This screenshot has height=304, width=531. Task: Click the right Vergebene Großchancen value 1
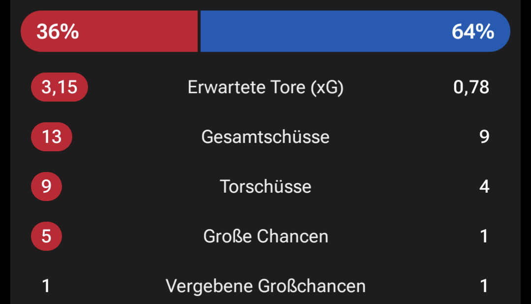click(x=484, y=286)
